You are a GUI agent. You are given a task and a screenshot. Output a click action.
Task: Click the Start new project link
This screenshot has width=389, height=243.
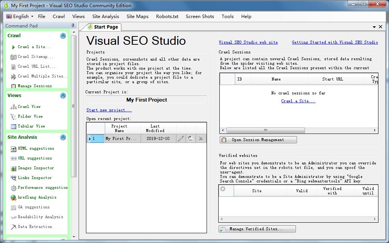(x=109, y=110)
